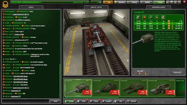Click the chat vertical scrollbar
Image resolution: width=187 pixels, height=105 pixels.
coord(60,81)
